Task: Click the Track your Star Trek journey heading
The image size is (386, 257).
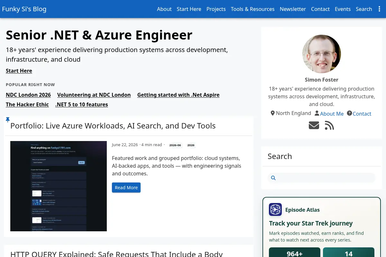Action: [311, 223]
